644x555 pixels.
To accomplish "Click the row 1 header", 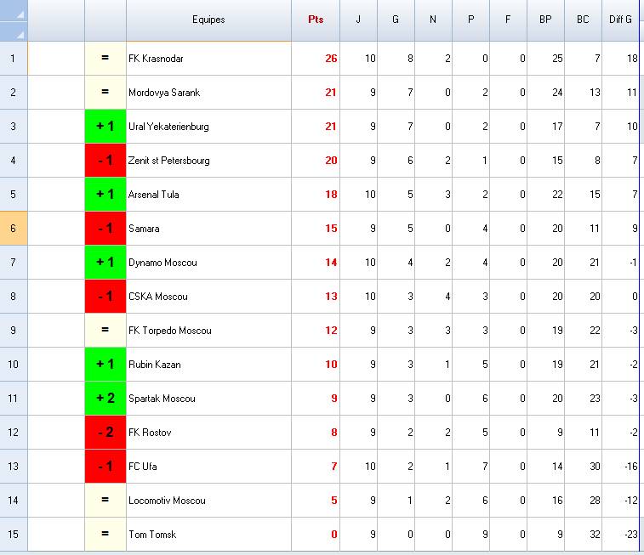I will [x=14, y=59].
